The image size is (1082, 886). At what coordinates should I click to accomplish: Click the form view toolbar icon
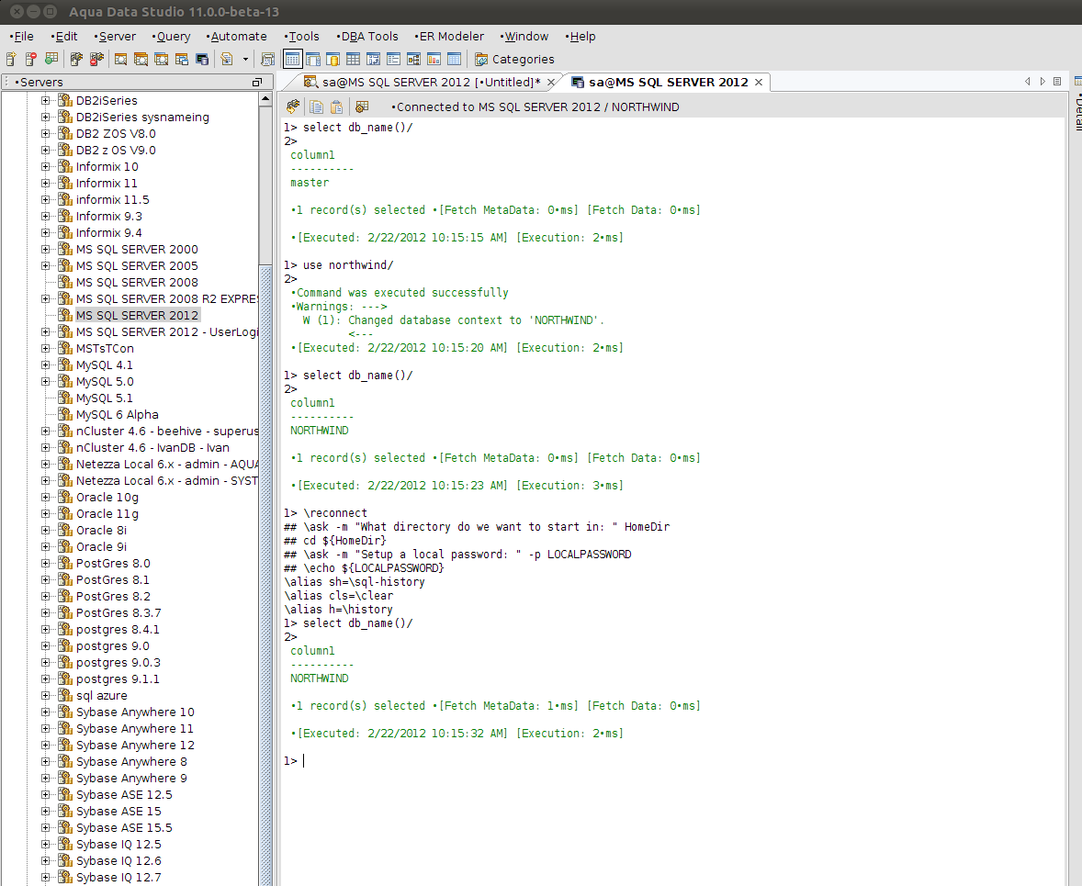[x=393, y=60]
